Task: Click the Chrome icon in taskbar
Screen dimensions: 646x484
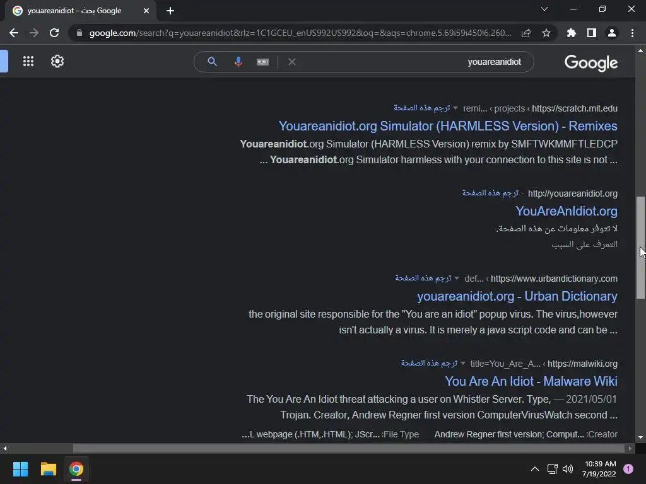Action: [x=76, y=469]
